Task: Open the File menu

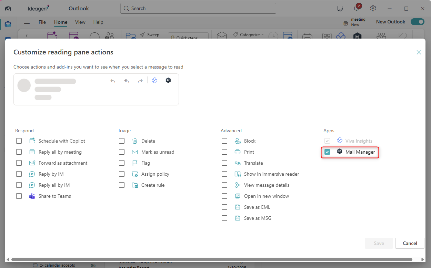Action: pyautogui.click(x=42, y=22)
